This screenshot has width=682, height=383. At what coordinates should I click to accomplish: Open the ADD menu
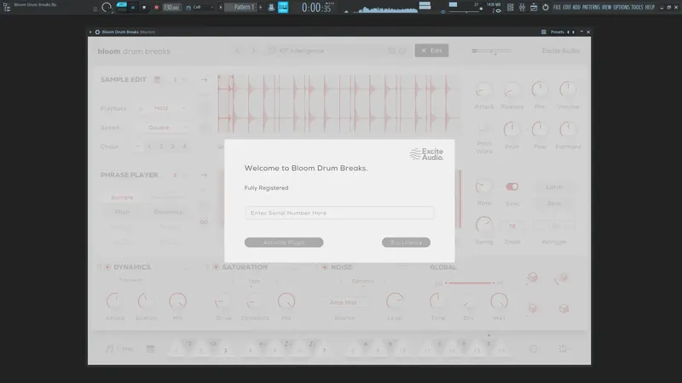[576, 8]
